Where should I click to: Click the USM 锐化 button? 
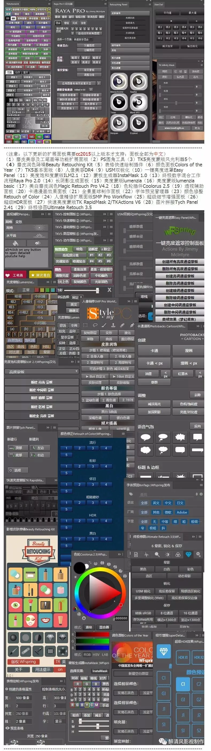(x=143, y=591)
